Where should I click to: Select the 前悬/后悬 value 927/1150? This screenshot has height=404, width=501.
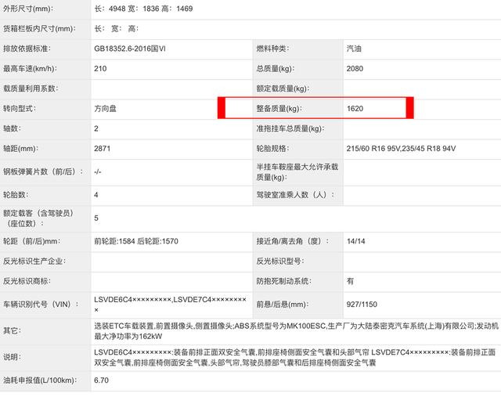pyautogui.click(x=362, y=305)
